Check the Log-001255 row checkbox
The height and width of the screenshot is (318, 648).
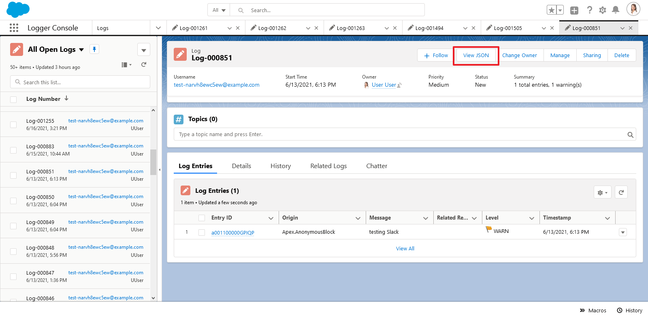pyautogui.click(x=13, y=125)
